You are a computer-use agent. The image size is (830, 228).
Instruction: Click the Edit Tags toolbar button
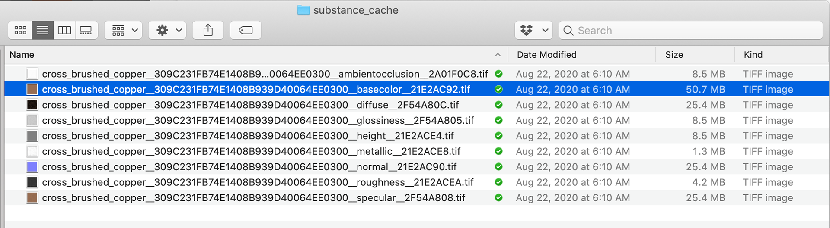[x=246, y=30]
